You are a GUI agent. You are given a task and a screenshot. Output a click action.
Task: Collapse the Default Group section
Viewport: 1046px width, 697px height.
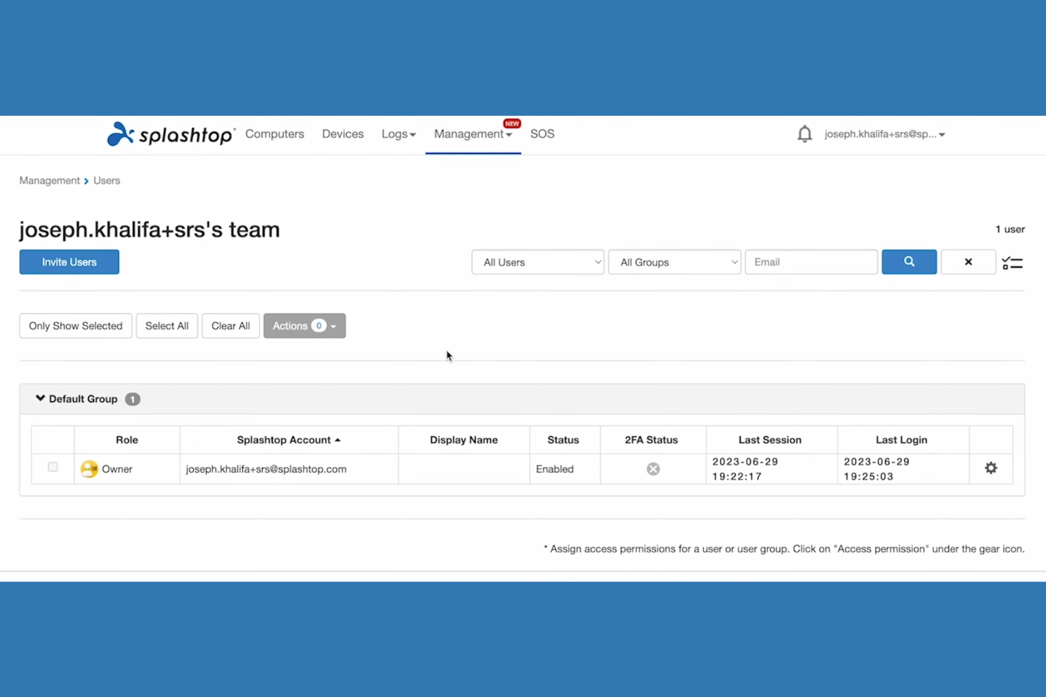(40, 399)
